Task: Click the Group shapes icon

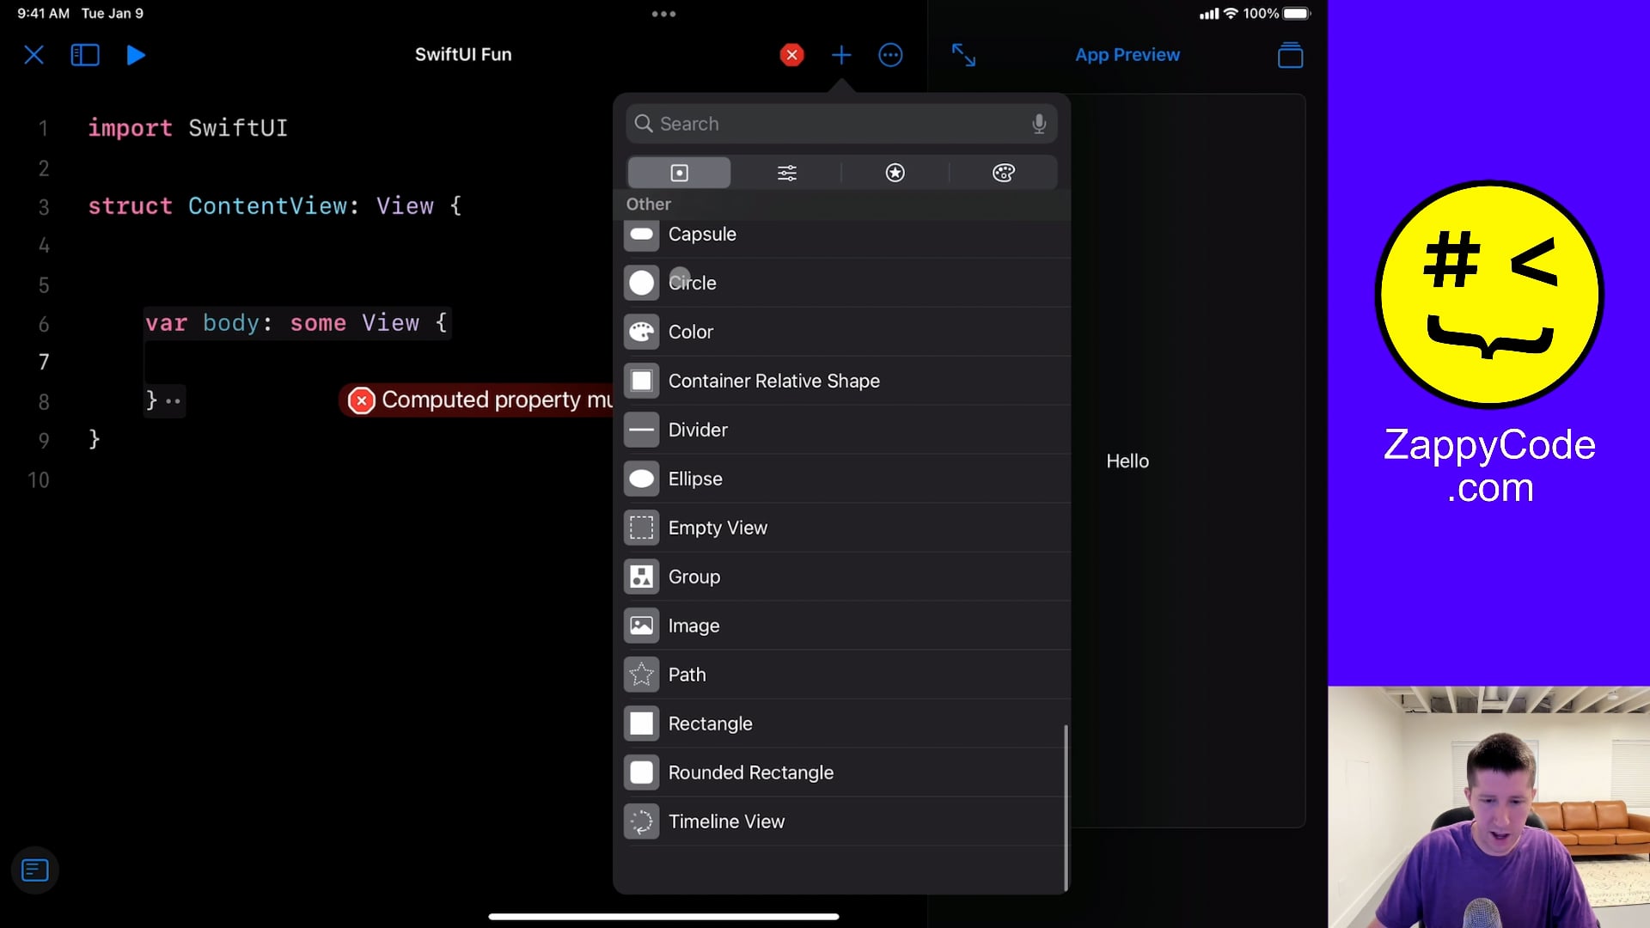Action: click(x=641, y=577)
